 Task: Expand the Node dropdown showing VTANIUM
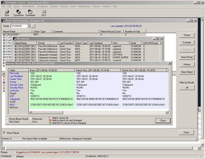29,26
